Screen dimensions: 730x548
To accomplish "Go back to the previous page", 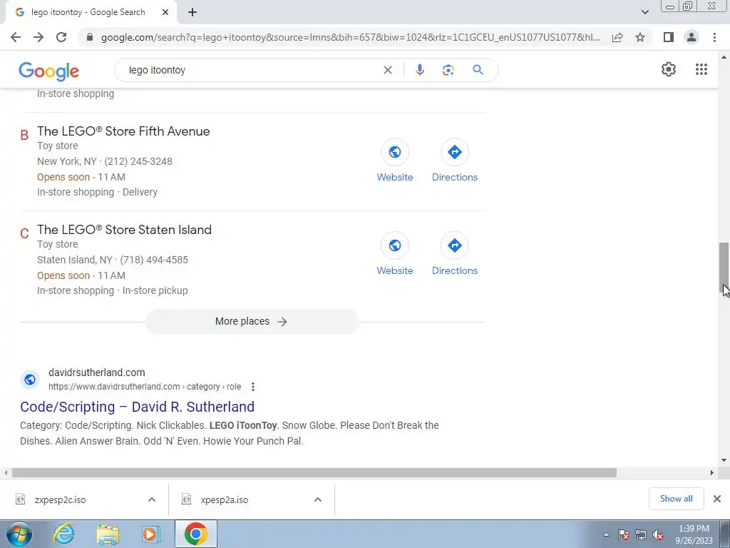I will 16,37.
